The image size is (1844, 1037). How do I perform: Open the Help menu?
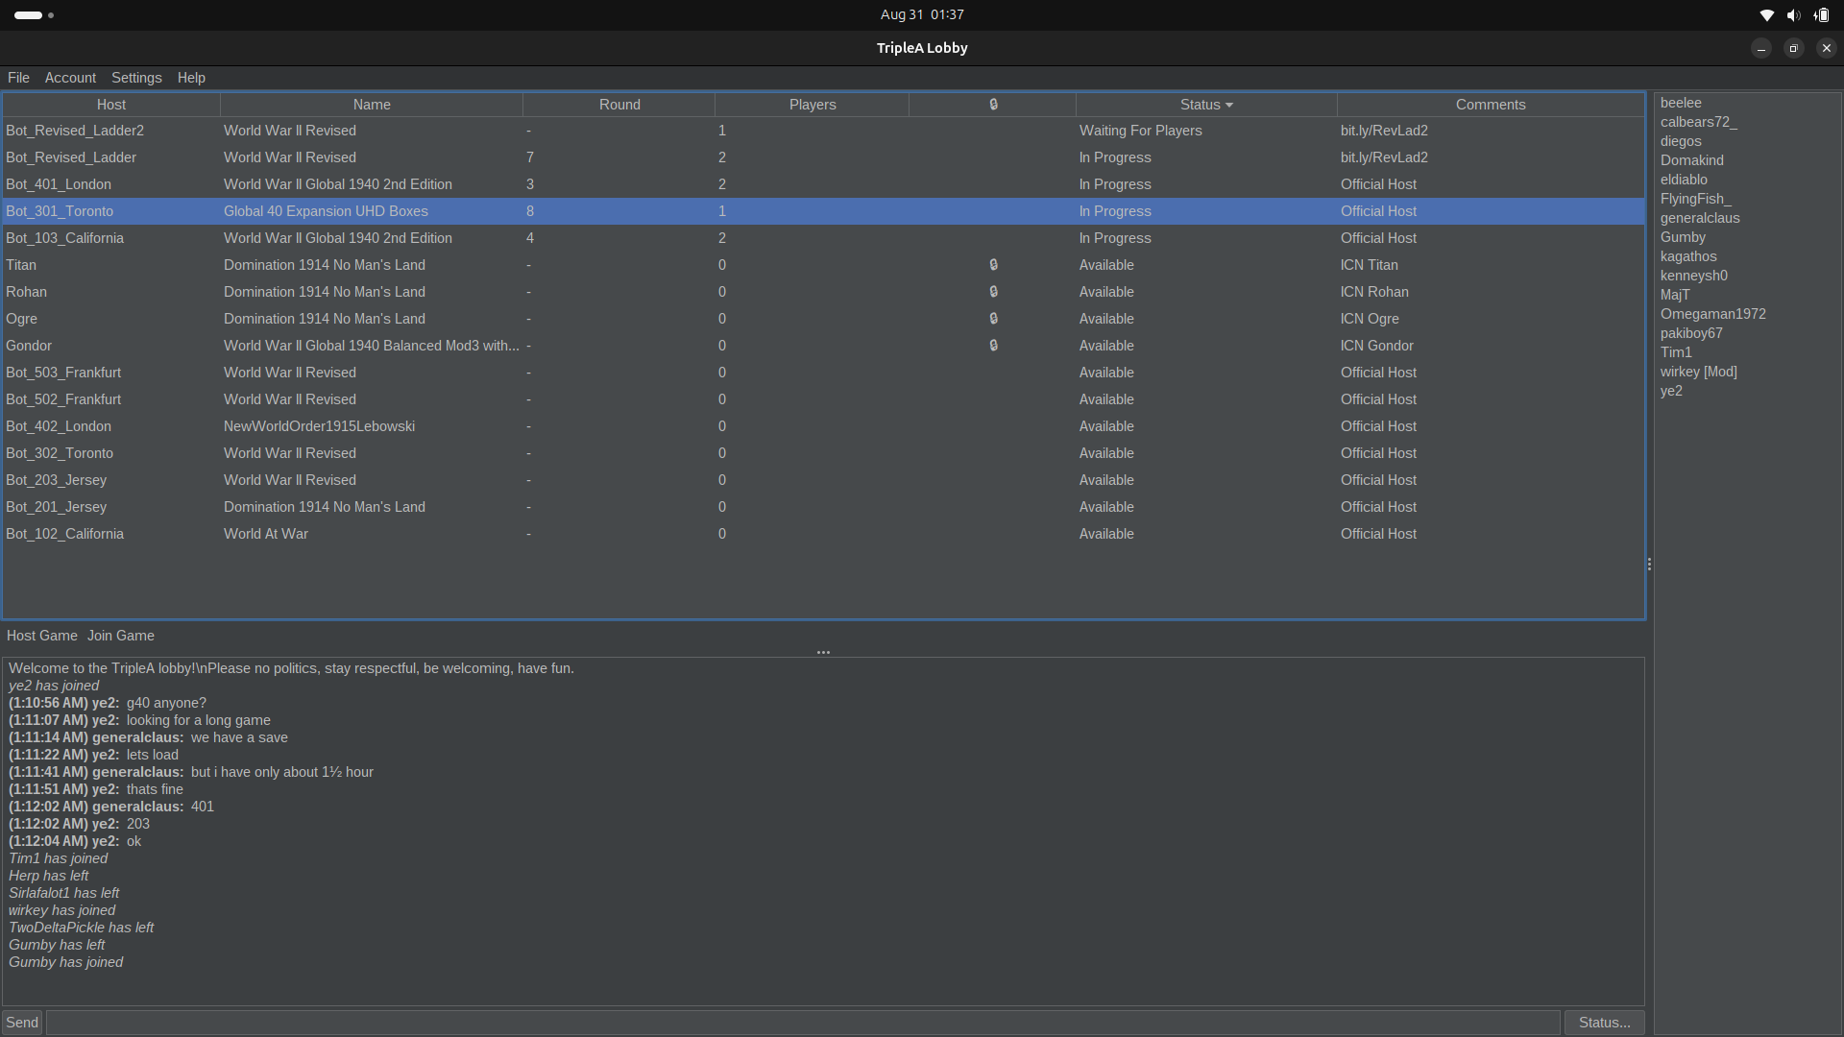[x=191, y=78]
